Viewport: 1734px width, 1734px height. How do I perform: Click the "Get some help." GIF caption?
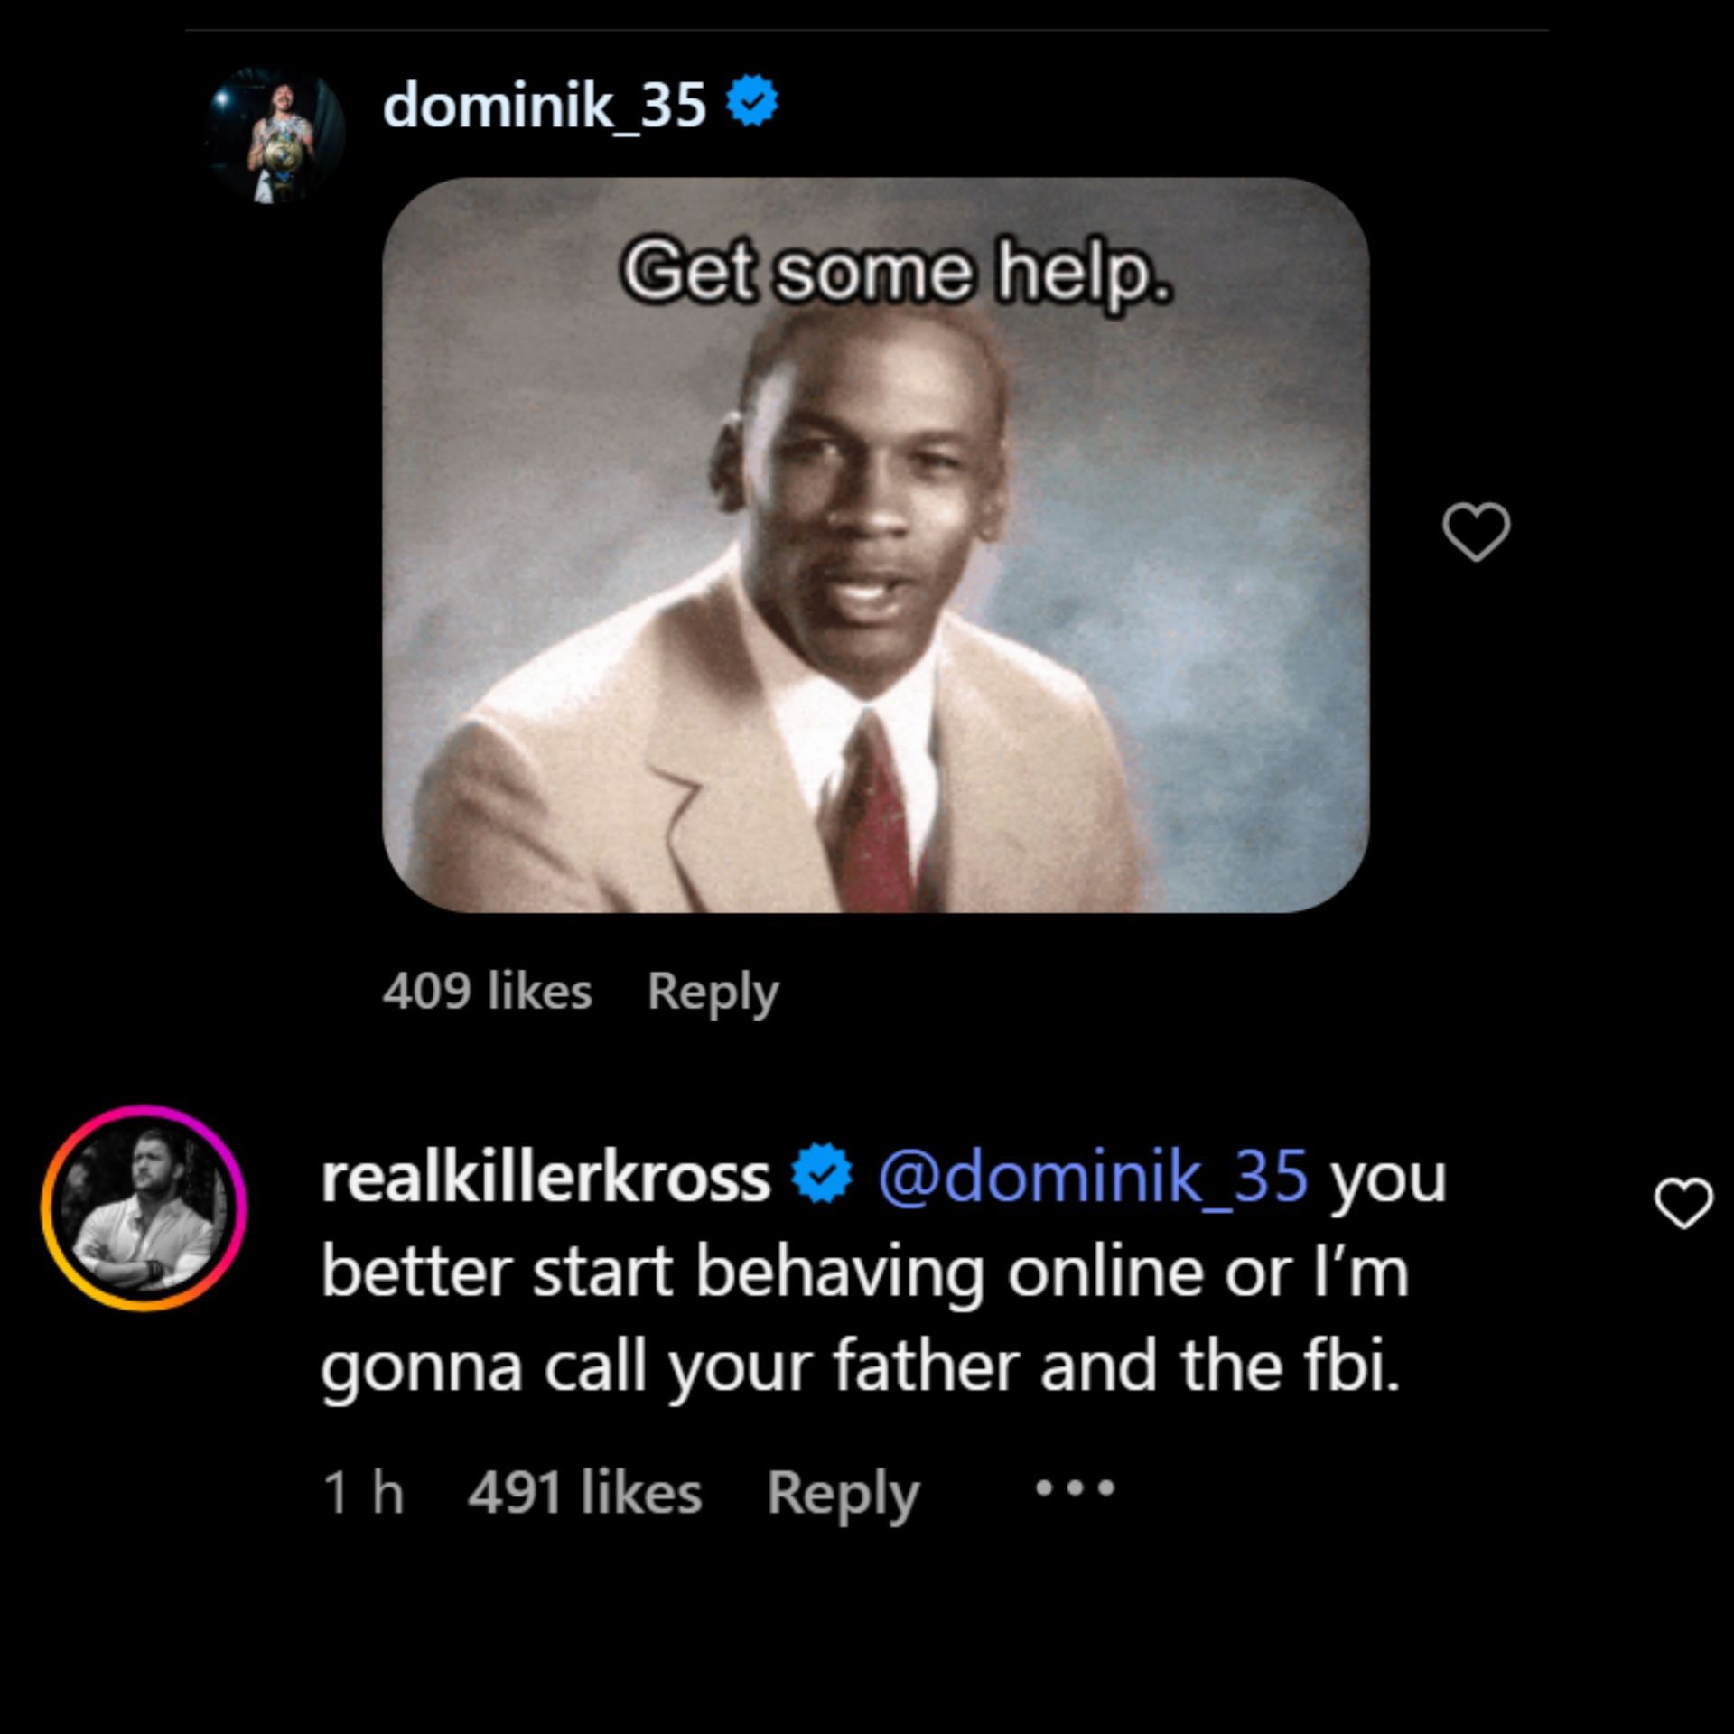click(896, 272)
